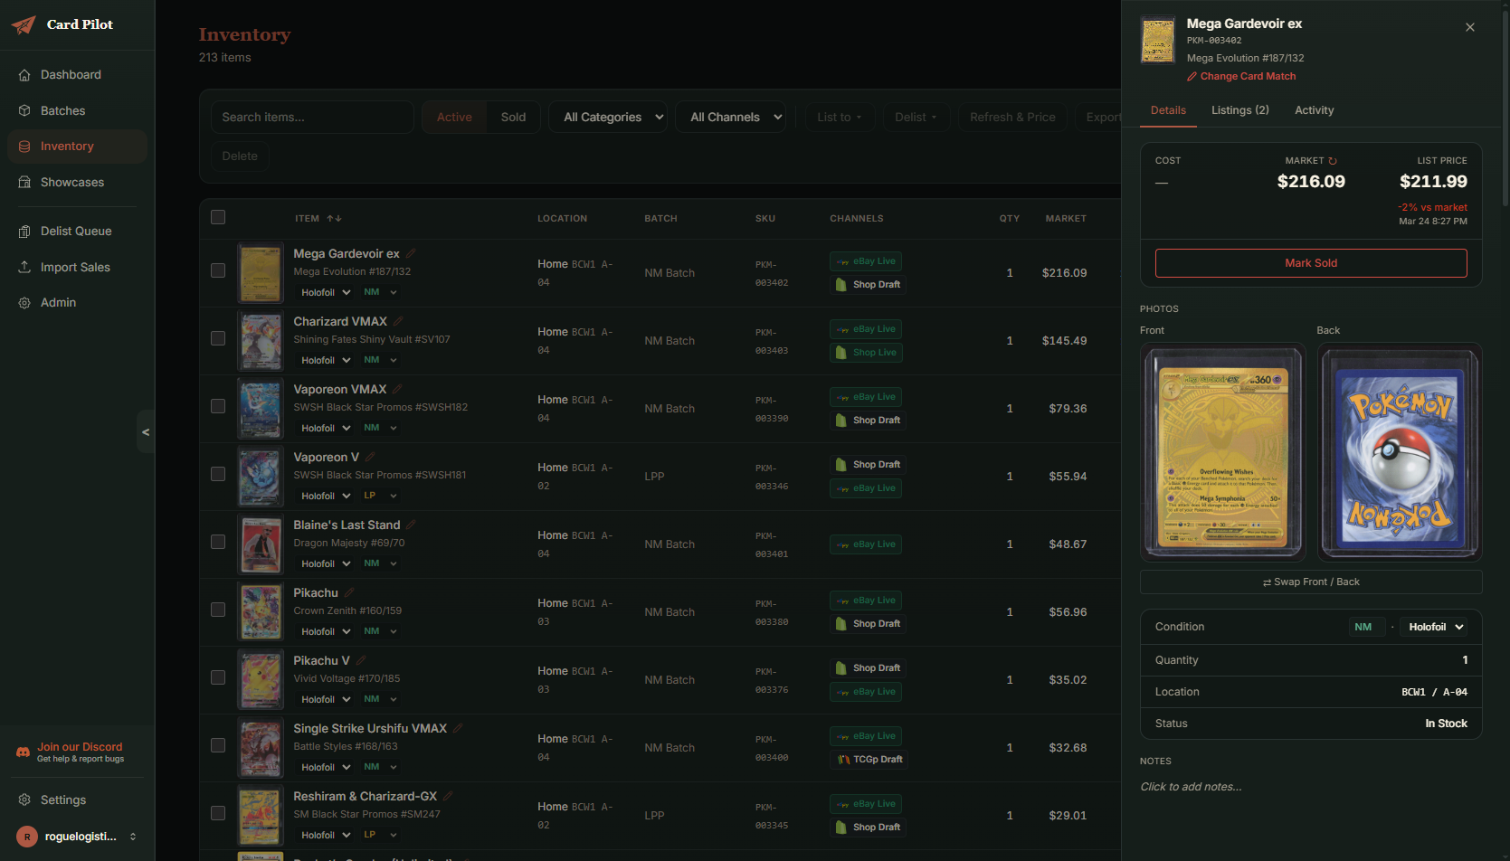The image size is (1510, 861).
Task: Open the Batches section
Action: click(62, 109)
